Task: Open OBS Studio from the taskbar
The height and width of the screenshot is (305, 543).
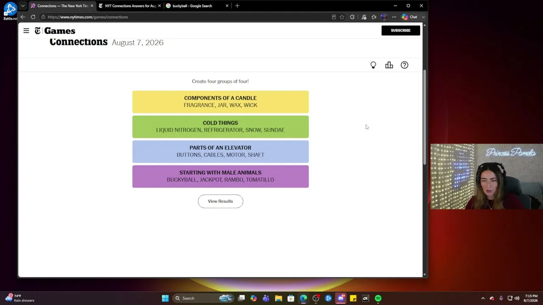Action: click(x=316, y=298)
